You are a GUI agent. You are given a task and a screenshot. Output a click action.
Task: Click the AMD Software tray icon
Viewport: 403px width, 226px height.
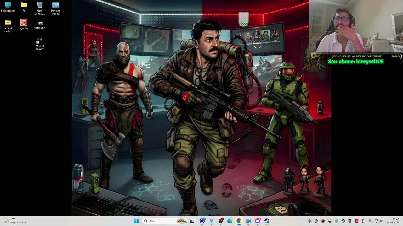point(356,221)
